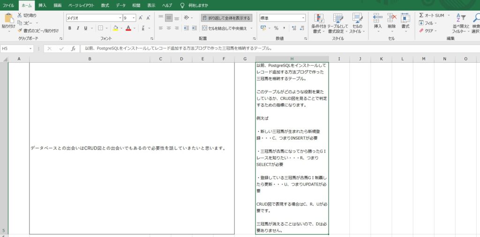Switch to the Review (校閲) tab

pyautogui.click(x=136, y=5)
